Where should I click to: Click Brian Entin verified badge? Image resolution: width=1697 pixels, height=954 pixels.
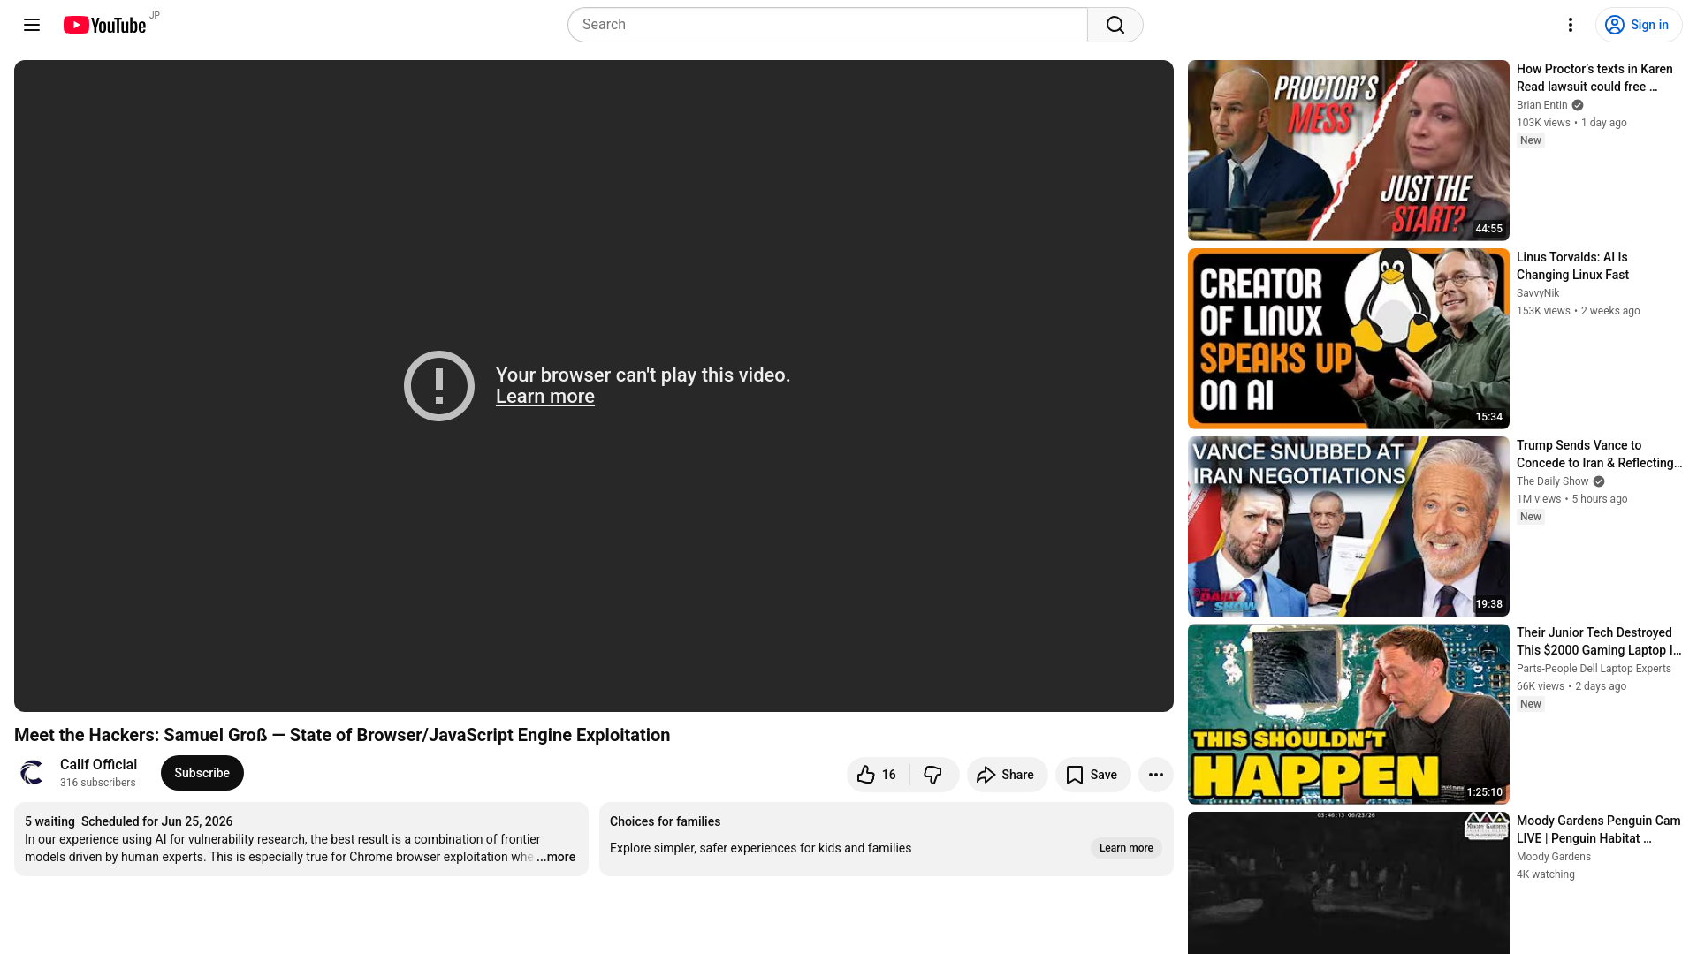click(1578, 105)
